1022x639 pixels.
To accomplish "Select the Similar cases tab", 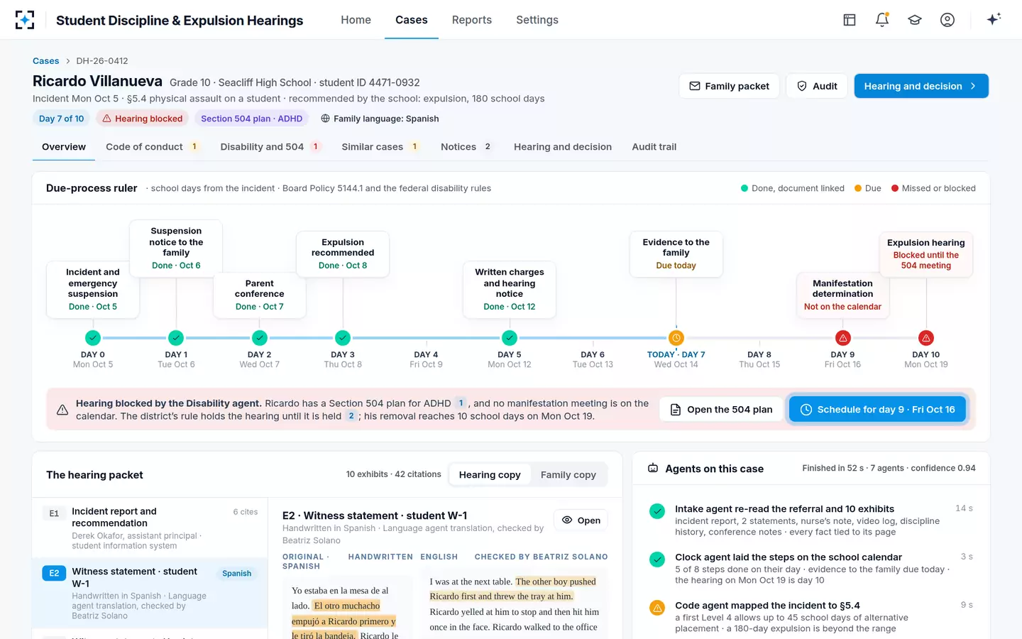I will coord(381,147).
